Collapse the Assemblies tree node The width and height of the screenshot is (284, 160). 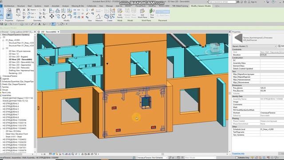coord(1,95)
